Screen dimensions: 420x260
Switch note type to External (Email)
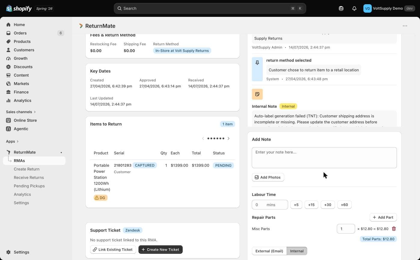(269, 251)
